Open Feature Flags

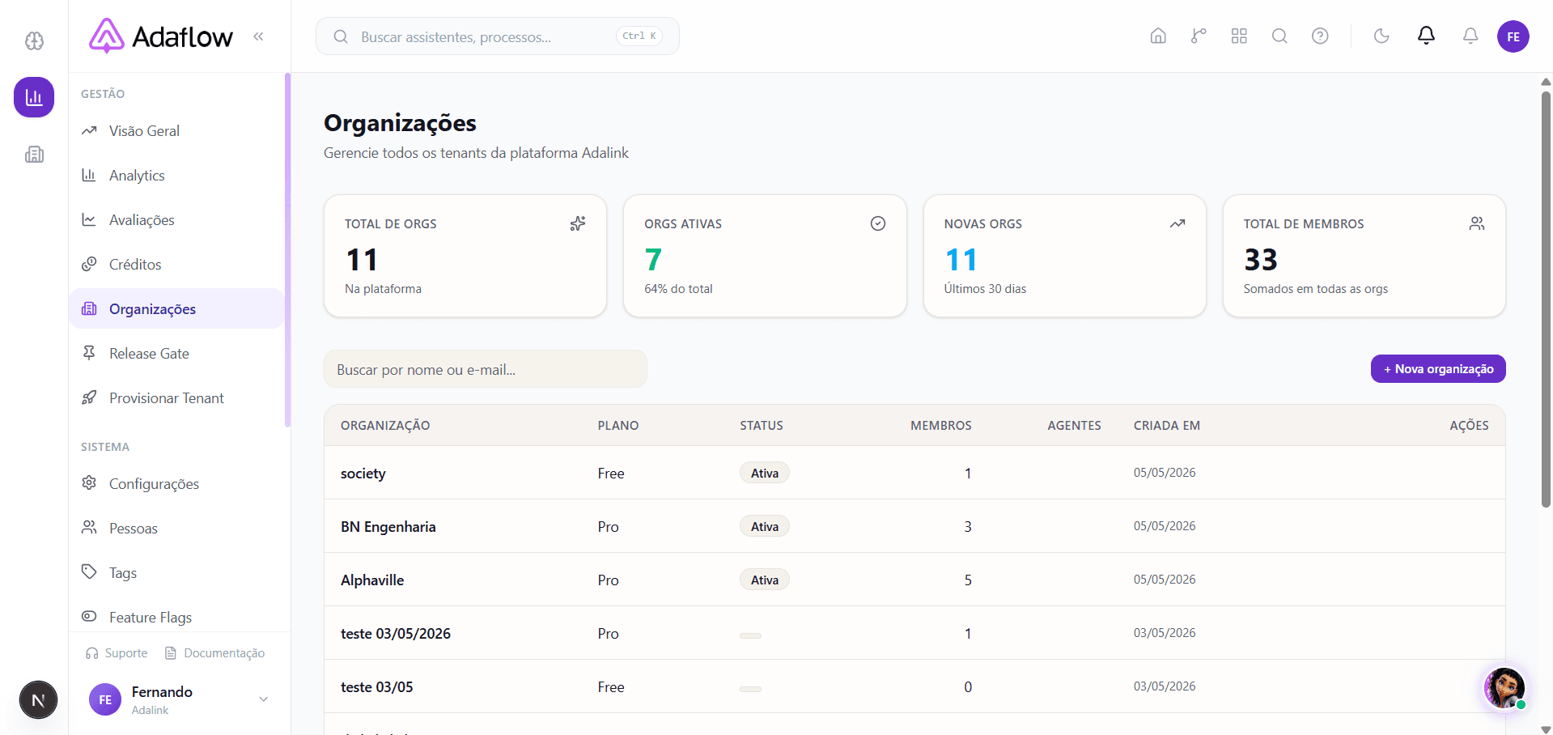coord(176,617)
